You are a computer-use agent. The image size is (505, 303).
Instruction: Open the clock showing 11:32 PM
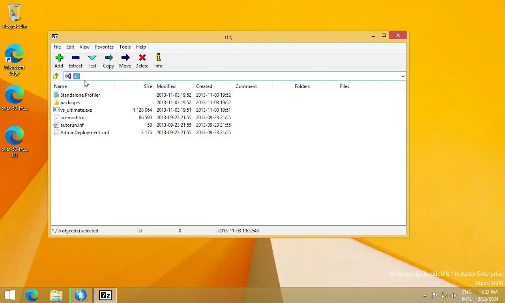click(x=488, y=296)
